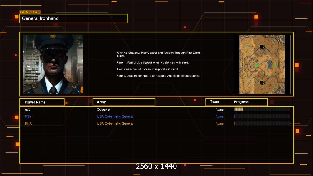Select the General Ironhand name field
Image resolution: width=313 pixels, height=176 pixels.
[74, 18]
